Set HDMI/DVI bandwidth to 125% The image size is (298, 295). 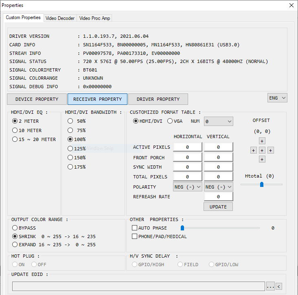(70, 149)
